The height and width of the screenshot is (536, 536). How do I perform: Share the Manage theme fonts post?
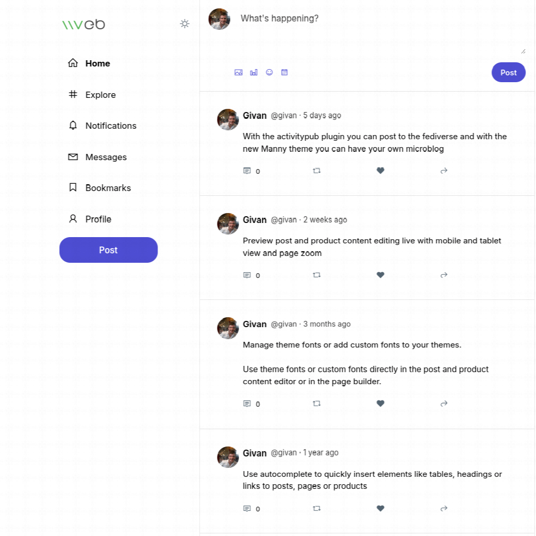pos(444,404)
